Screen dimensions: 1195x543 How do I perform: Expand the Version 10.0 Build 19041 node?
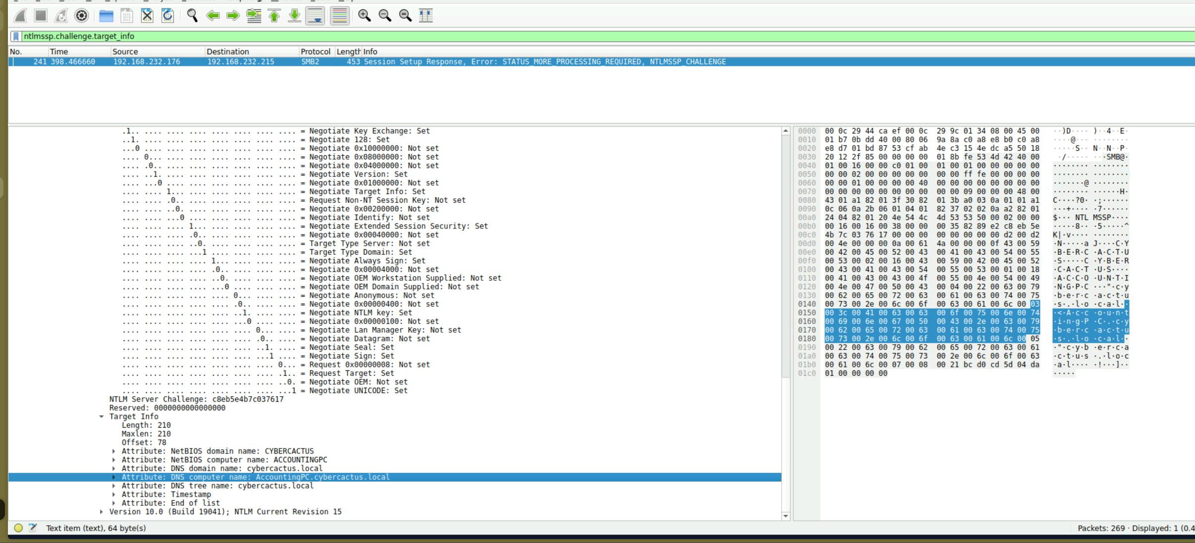click(x=102, y=512)
